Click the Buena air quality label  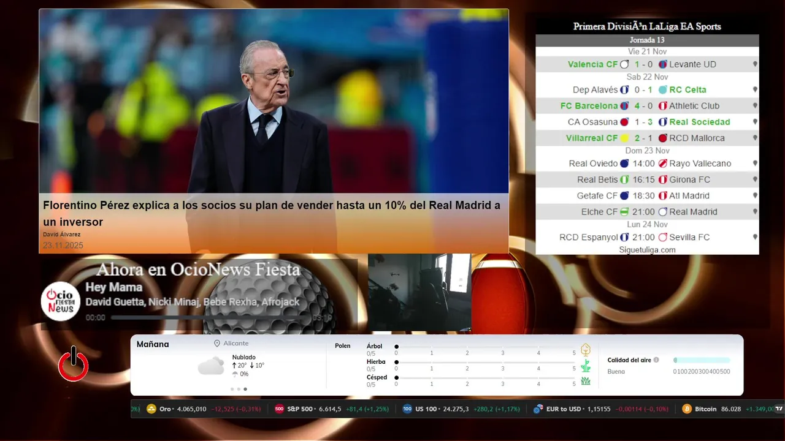[616, 371]
